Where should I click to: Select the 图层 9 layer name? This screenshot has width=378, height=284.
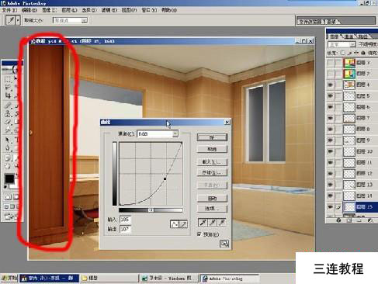click(x=363, y=140)
